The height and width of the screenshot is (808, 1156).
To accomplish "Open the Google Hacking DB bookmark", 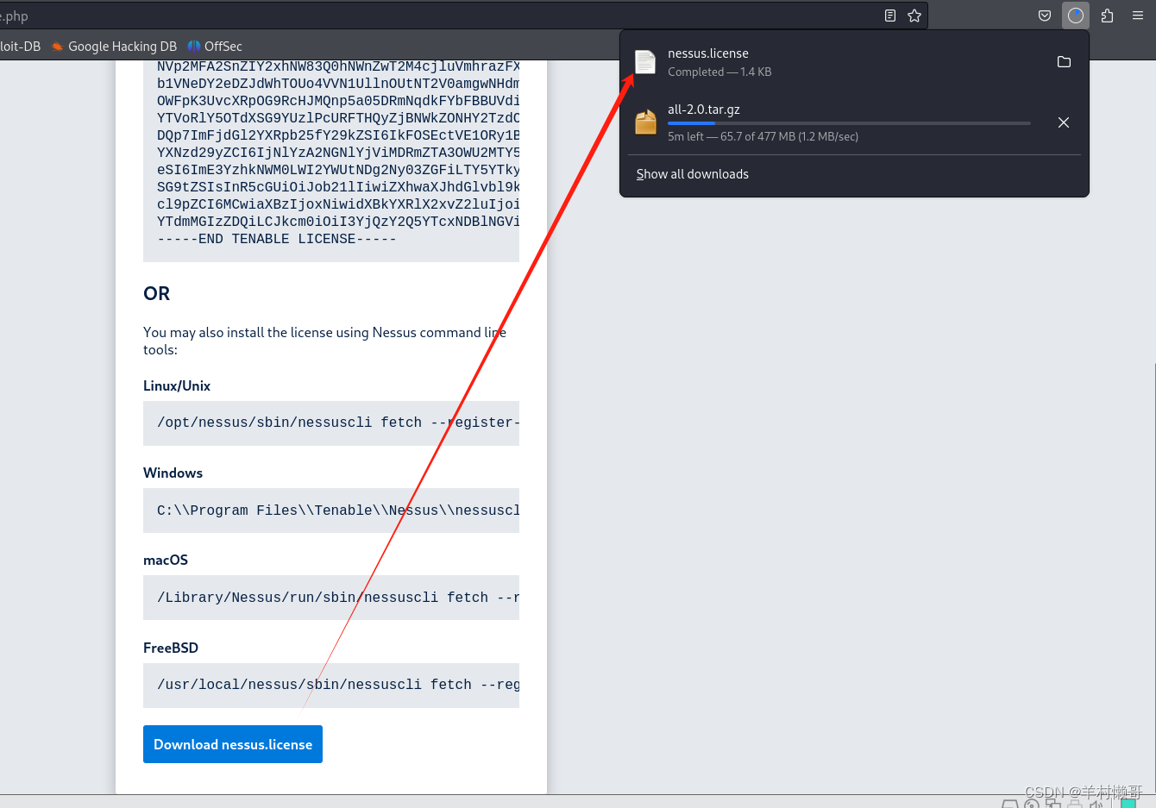I will [x=114, y=47].
